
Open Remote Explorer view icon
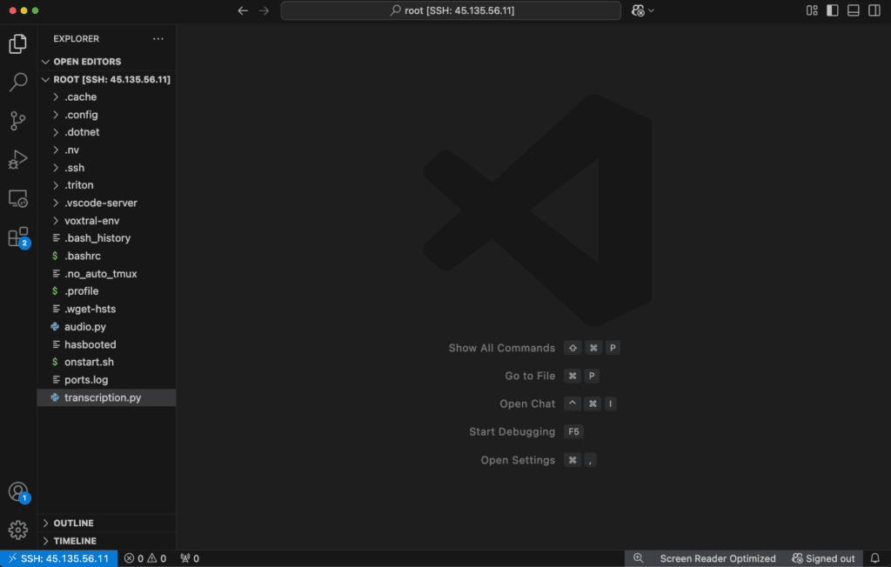pyautogui.click(x=17, y=198)
